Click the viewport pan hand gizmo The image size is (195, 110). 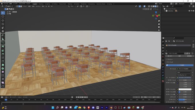coord(159,24)
